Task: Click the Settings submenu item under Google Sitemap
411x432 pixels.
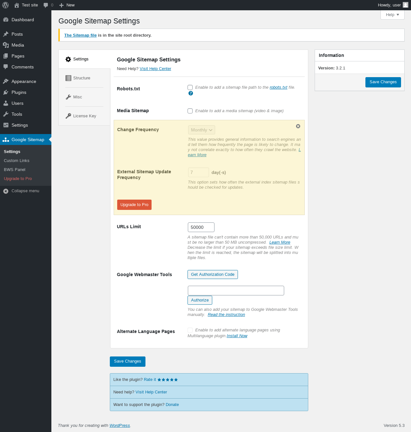Action: point(12,152)
